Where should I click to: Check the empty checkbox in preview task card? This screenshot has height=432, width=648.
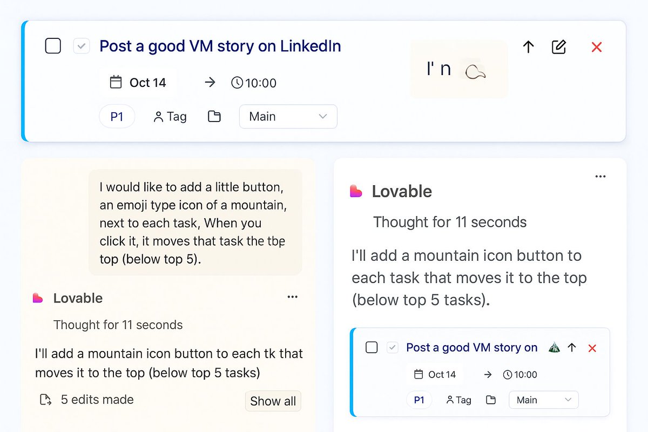(x=372, y=347)
